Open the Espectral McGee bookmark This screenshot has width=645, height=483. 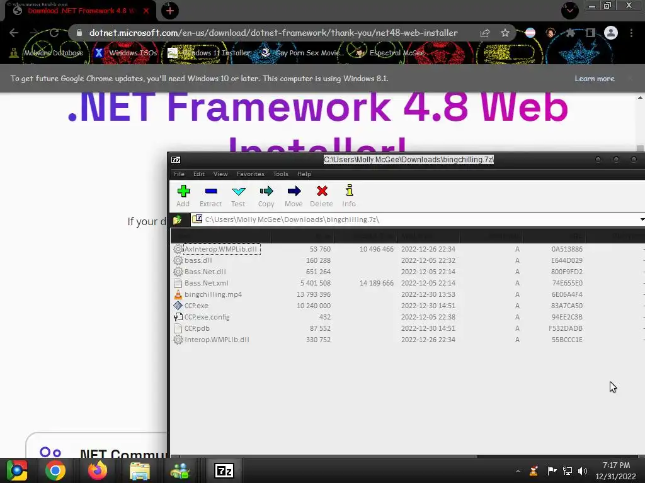pos(389,53)
